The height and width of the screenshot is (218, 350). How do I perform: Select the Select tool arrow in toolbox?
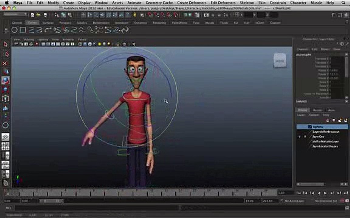pyautogui.click(x=5, y=44)
